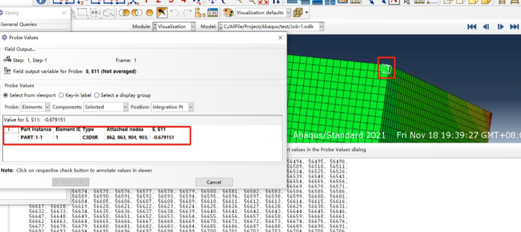Click the Step/Frame icon next to Step: 1
The width and height of the screenshot is (521, 232).
click(7, 59)
